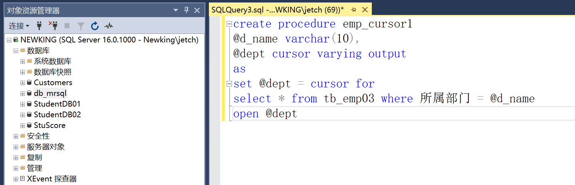Expand the db_mrsql database node
This screenshot has height=185, width=575.
[x=22, y=93]
